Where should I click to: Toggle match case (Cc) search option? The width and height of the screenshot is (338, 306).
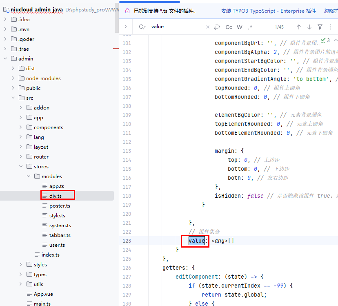pyautogui.click(x=229, y=27)
